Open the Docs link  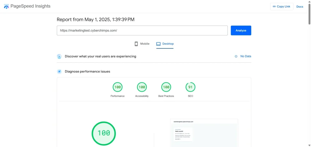[300, 7]
